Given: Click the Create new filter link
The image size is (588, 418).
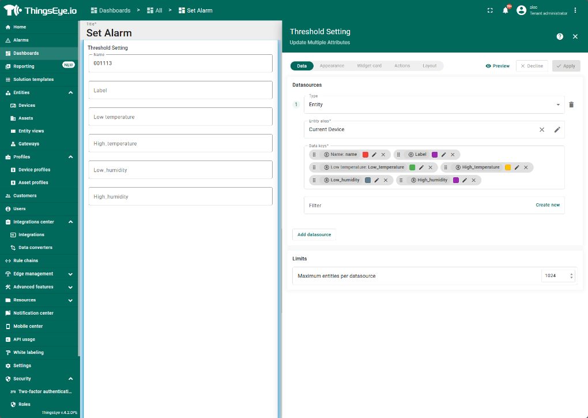Looking at the screenshot, I should (548, 205).
